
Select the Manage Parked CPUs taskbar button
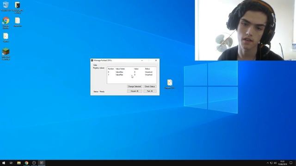pos(42,163)
